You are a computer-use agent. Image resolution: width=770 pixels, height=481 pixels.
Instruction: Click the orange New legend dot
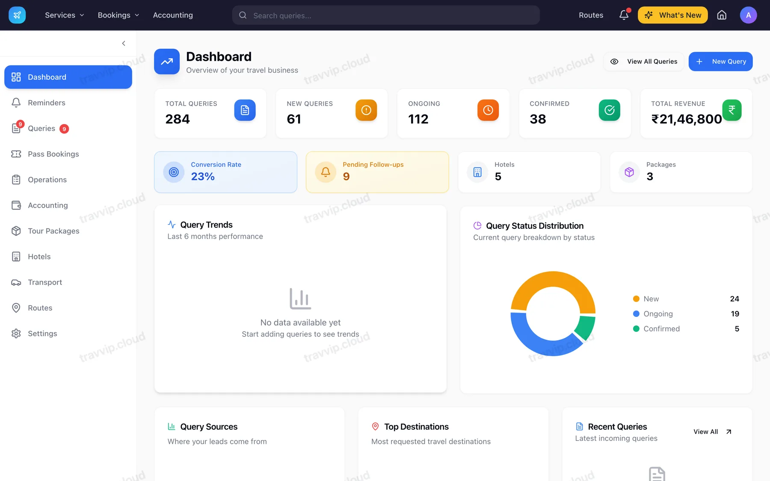click(636, 299)
